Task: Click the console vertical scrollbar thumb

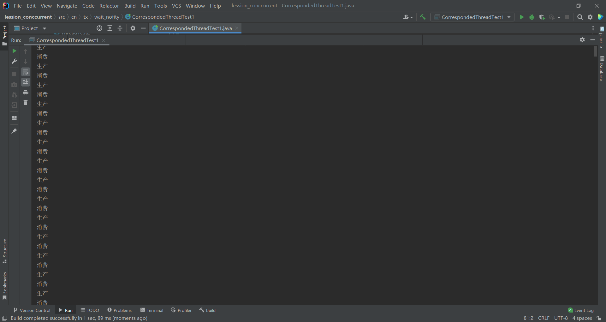Action: click(595, 51)
